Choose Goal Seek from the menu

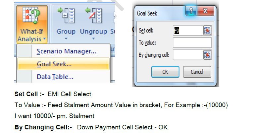pos(54,64)
